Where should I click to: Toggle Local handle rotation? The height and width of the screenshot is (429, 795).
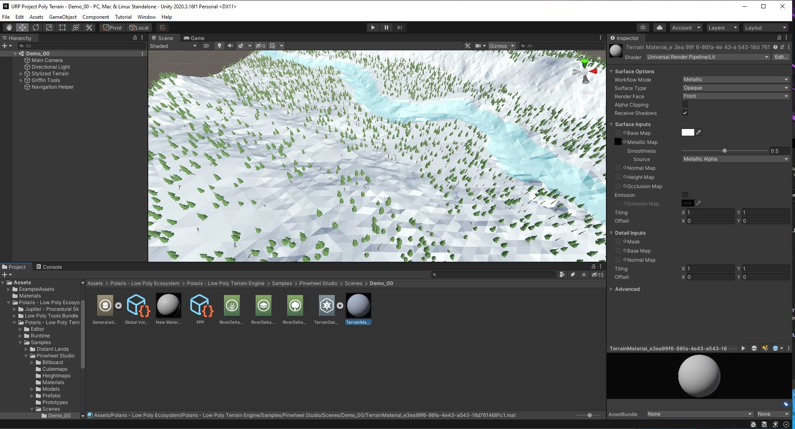pyautogui.click(x=139, y=27)
